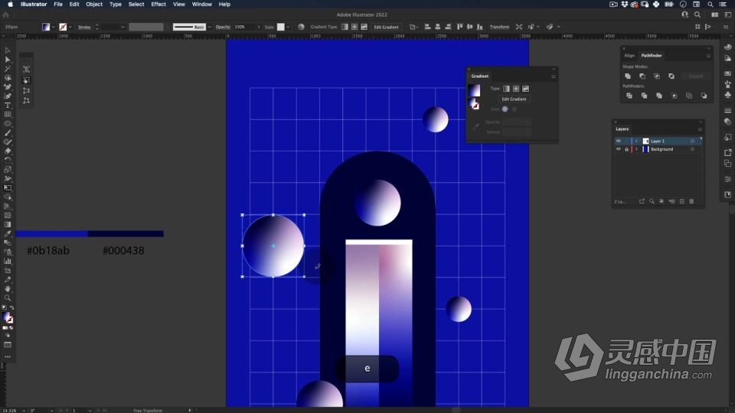Viewport: 735px width, 413px height.
Task: Click Edit Gradient button in Gradient panel
Action: tap(514, 99)
